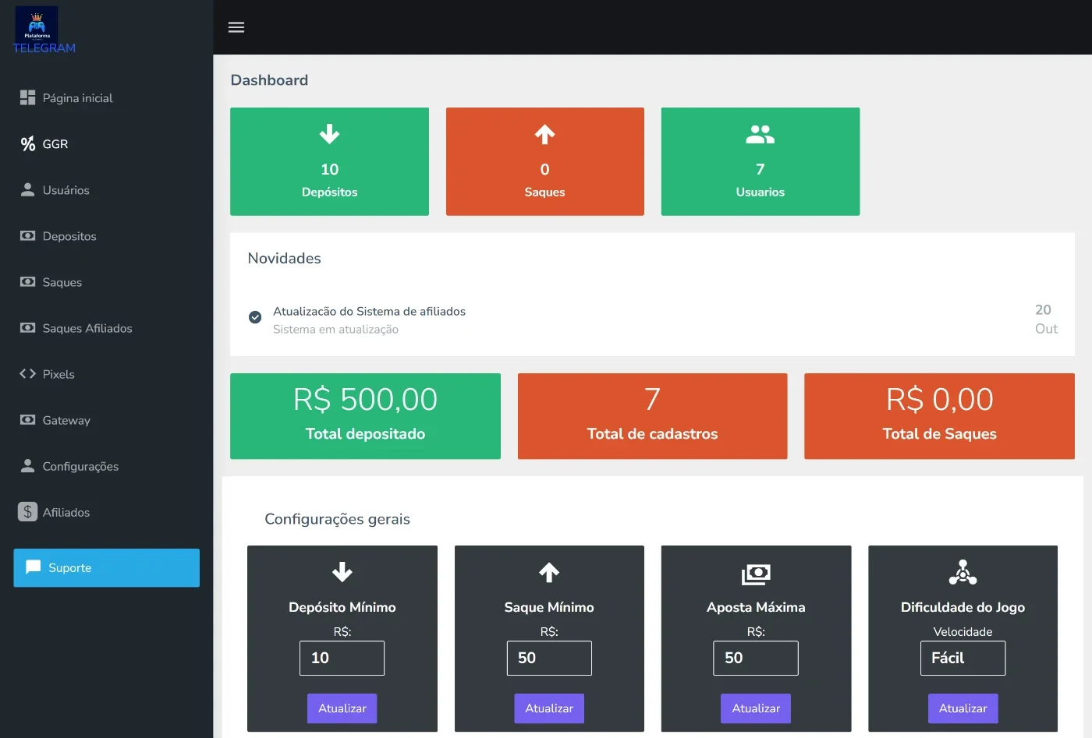Focus the Depósito Mínimo value field
This screenshot has width=1092, height=738.
point(342,658)
